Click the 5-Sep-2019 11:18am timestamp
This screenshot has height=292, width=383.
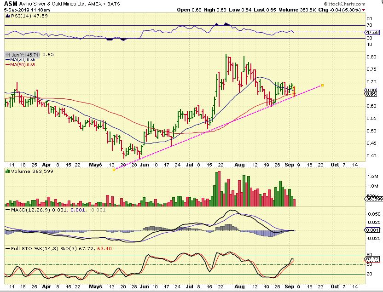(27, 10)
